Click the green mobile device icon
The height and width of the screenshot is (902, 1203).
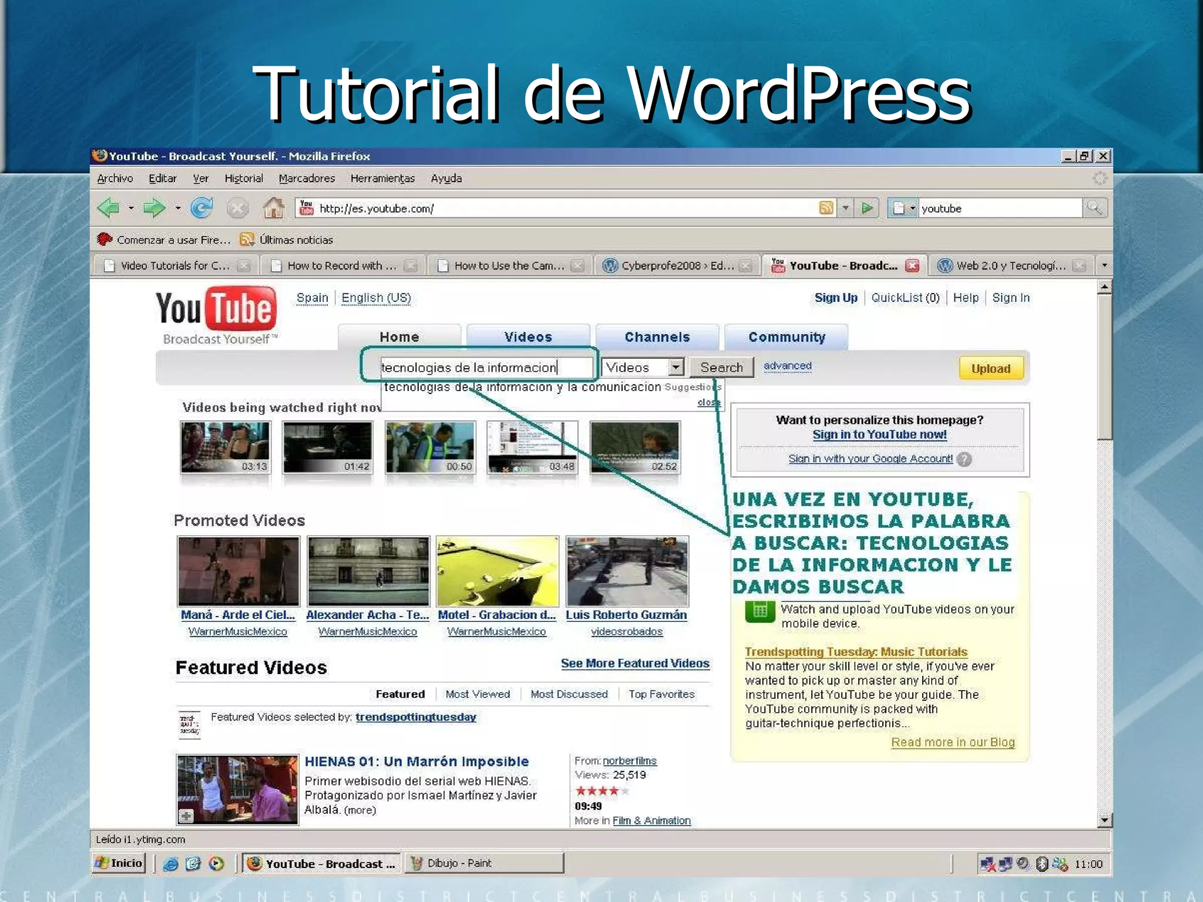click(x=760, y=611)
